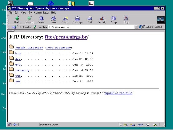Open What's Related
The width and height of the screenshot is (173, 130).
point(151,27)
